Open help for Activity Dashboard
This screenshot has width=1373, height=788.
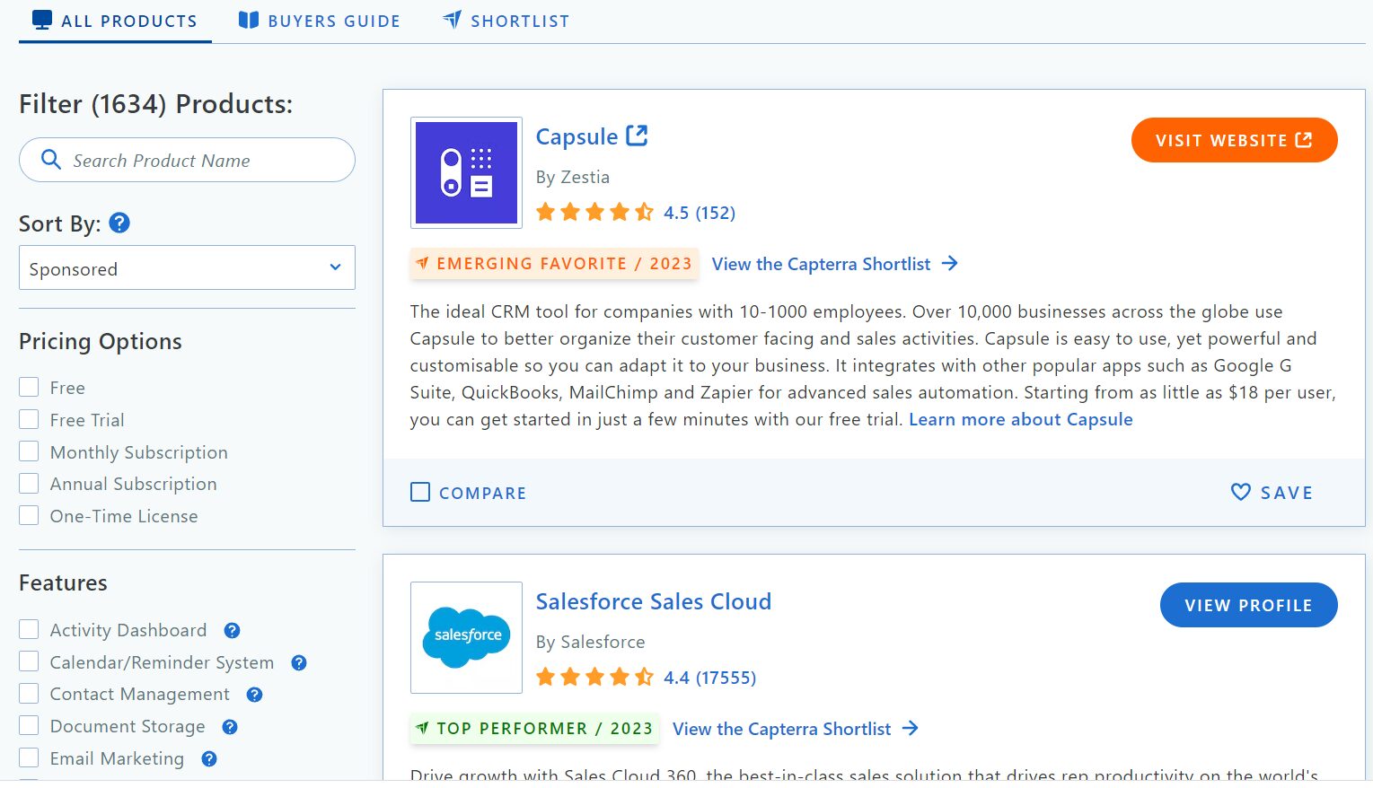click(x=232, y=630)
